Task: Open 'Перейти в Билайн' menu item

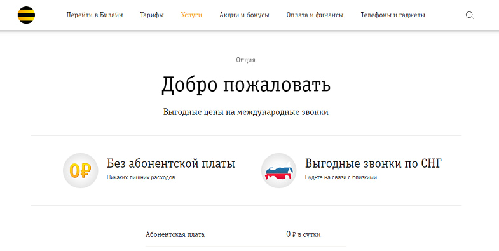Action: click(95, 15)
